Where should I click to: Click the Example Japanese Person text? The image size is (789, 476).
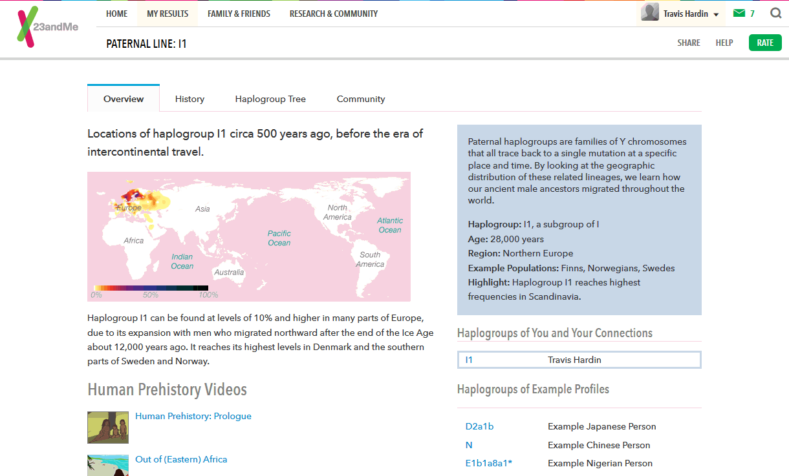point(602,426)
